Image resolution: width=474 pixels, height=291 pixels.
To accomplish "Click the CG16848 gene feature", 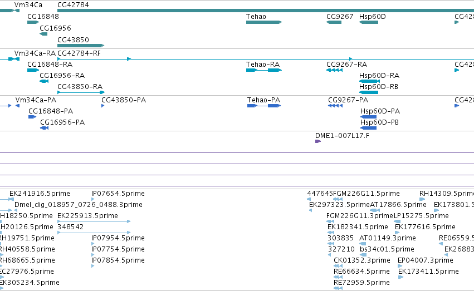I will [33, 22].
